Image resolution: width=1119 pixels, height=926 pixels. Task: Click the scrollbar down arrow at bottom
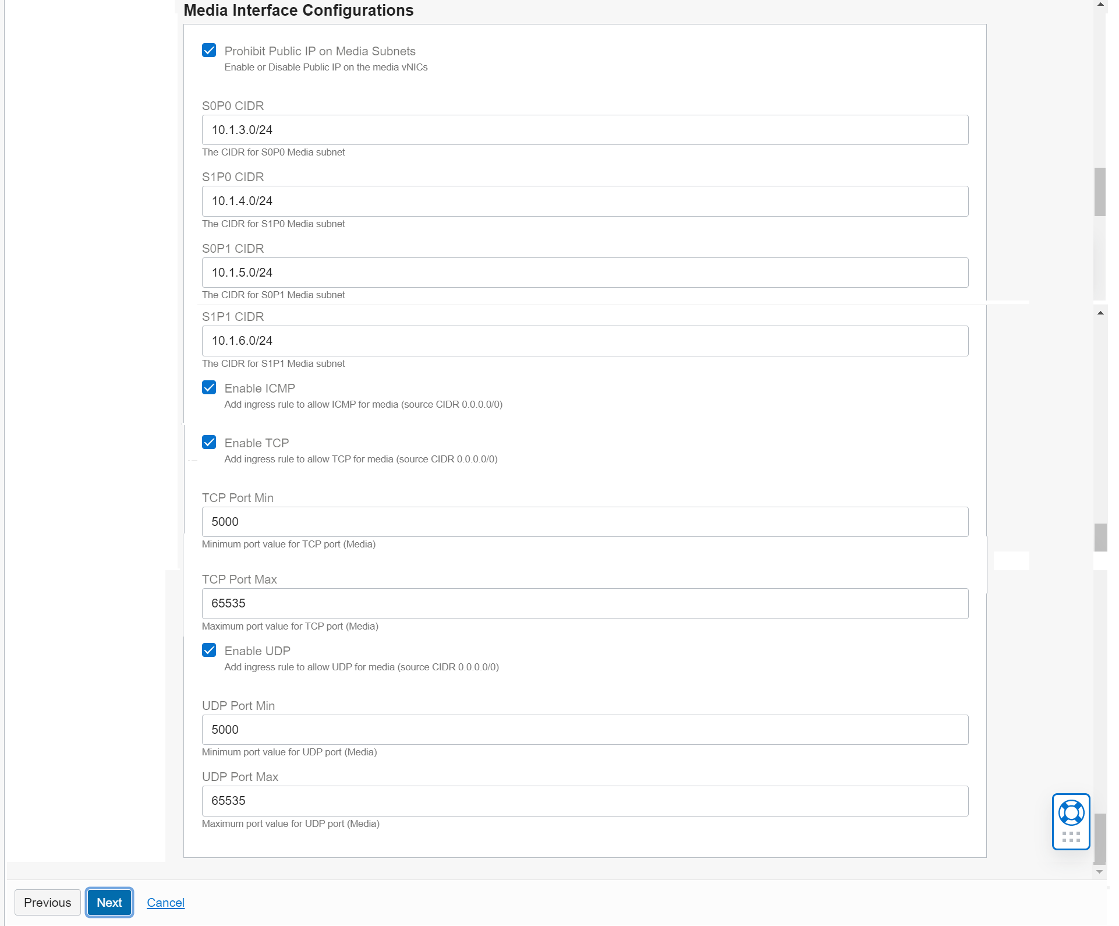tap(1100, 872)
